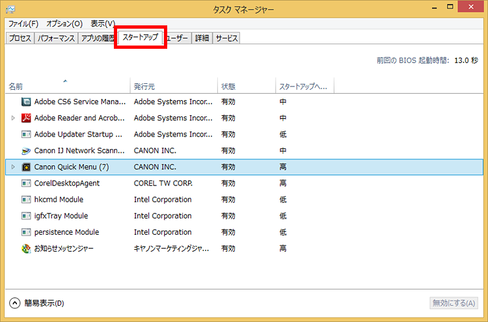Switch to the パフォーマンス tab
Image resolution: width=488 pixels, height=322 pixels.
56,38
